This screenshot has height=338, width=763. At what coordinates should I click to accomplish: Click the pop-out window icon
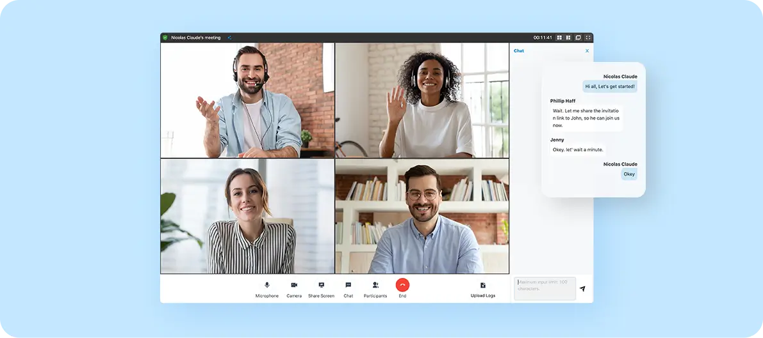point(578,38)
